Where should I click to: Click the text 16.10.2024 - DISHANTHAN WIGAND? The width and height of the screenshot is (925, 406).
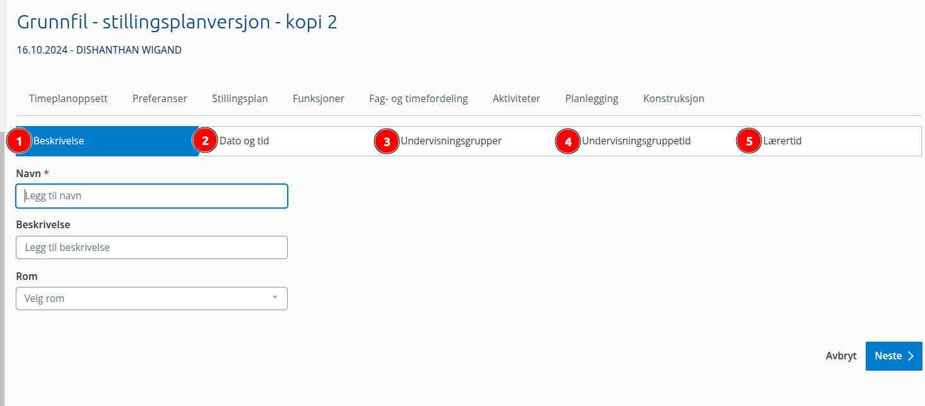coord(99,50)
